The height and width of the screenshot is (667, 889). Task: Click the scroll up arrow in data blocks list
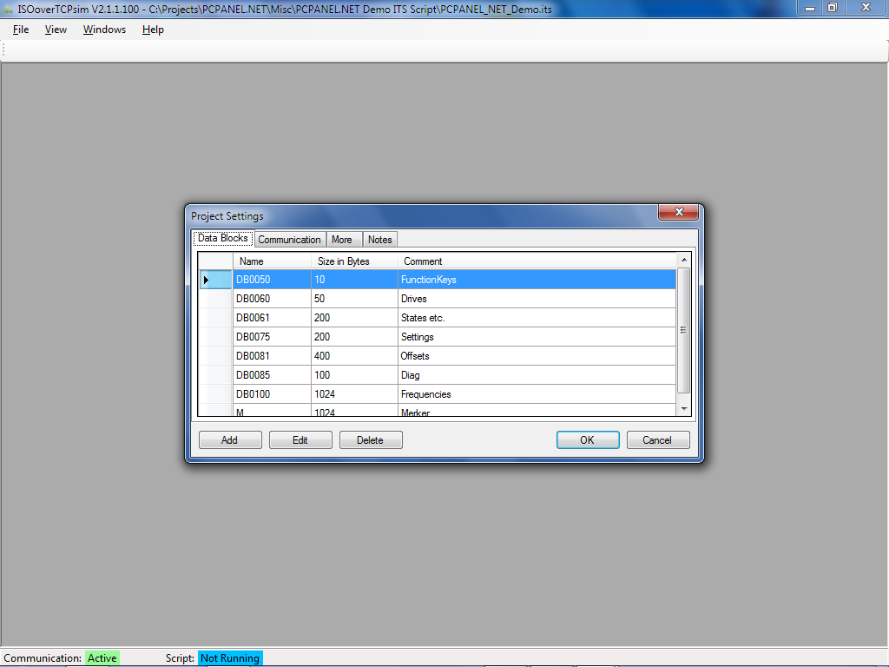tap(683, 261)
